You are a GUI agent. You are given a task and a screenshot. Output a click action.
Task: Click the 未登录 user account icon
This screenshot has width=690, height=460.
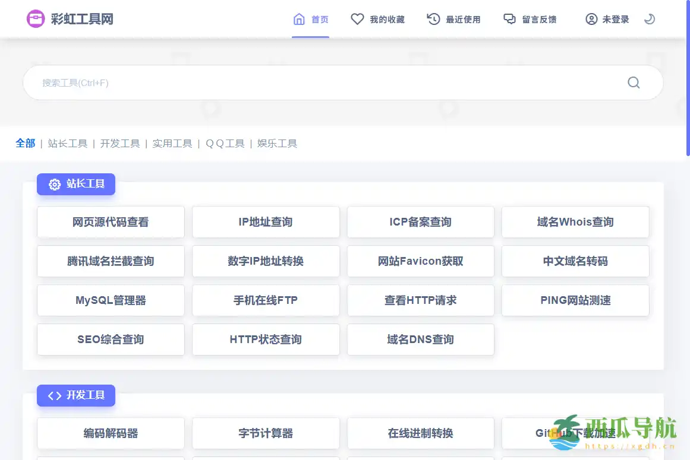591,18
